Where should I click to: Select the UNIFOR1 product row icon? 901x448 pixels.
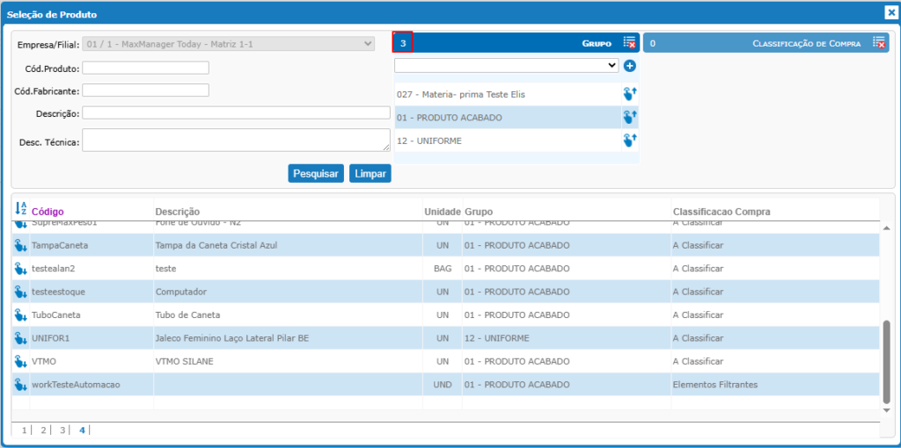click(20, 338)
